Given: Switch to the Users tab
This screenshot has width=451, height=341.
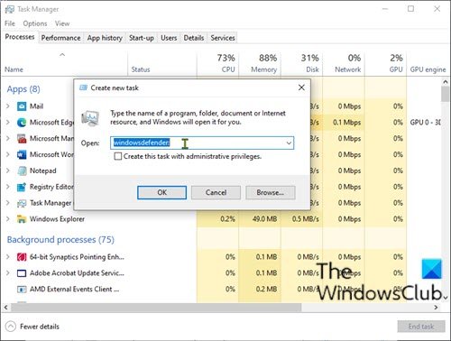Looking at the screenshot, I should [x=169, y=38].
